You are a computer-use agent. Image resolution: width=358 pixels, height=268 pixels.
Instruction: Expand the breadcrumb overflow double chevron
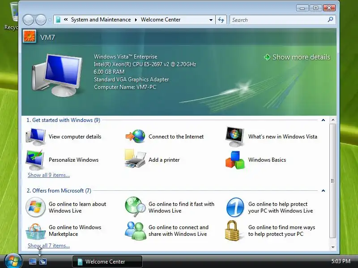66,20
